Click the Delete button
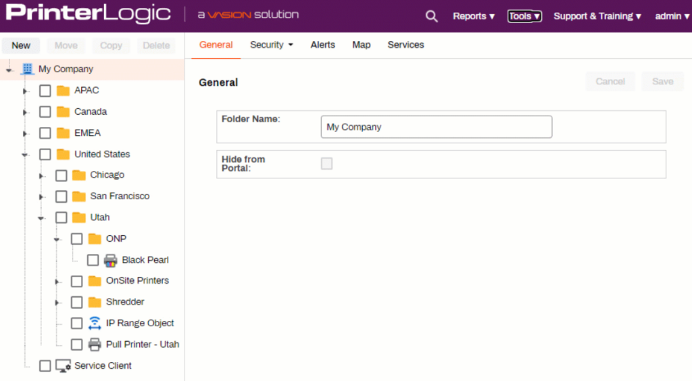Image resolution: width=692 pixels, height=381 pixels. (x=156, y=45)
